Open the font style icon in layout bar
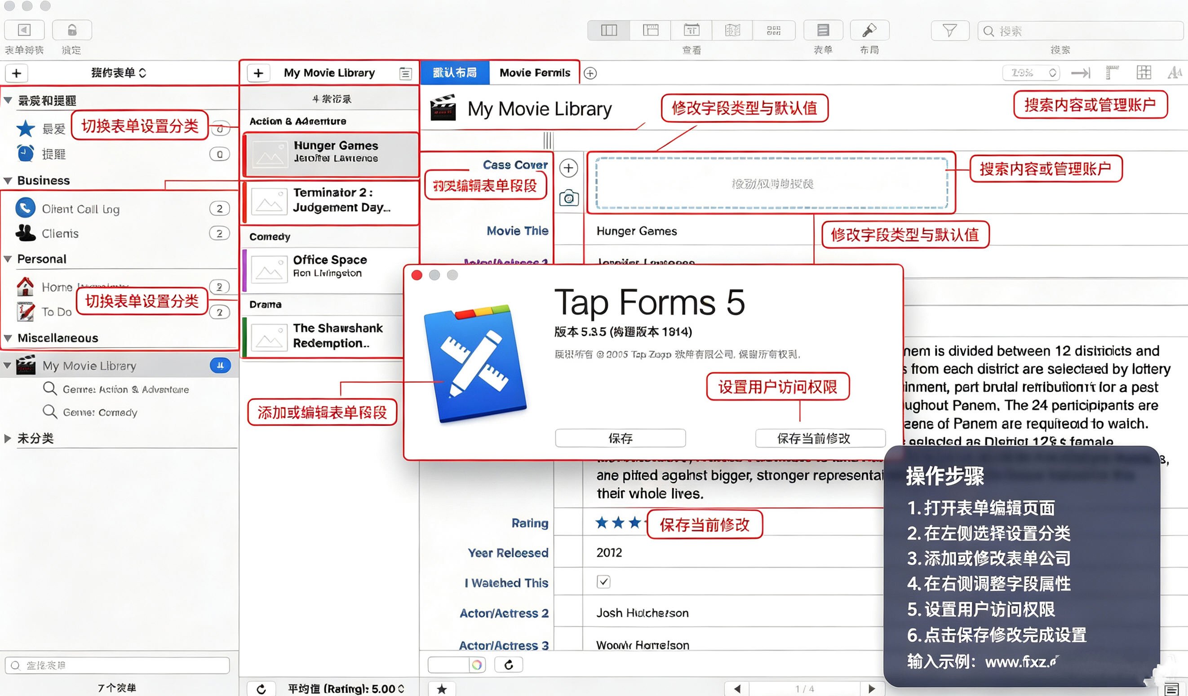The height and width of the screenshot is (696, 1188). pos(1175,73)
